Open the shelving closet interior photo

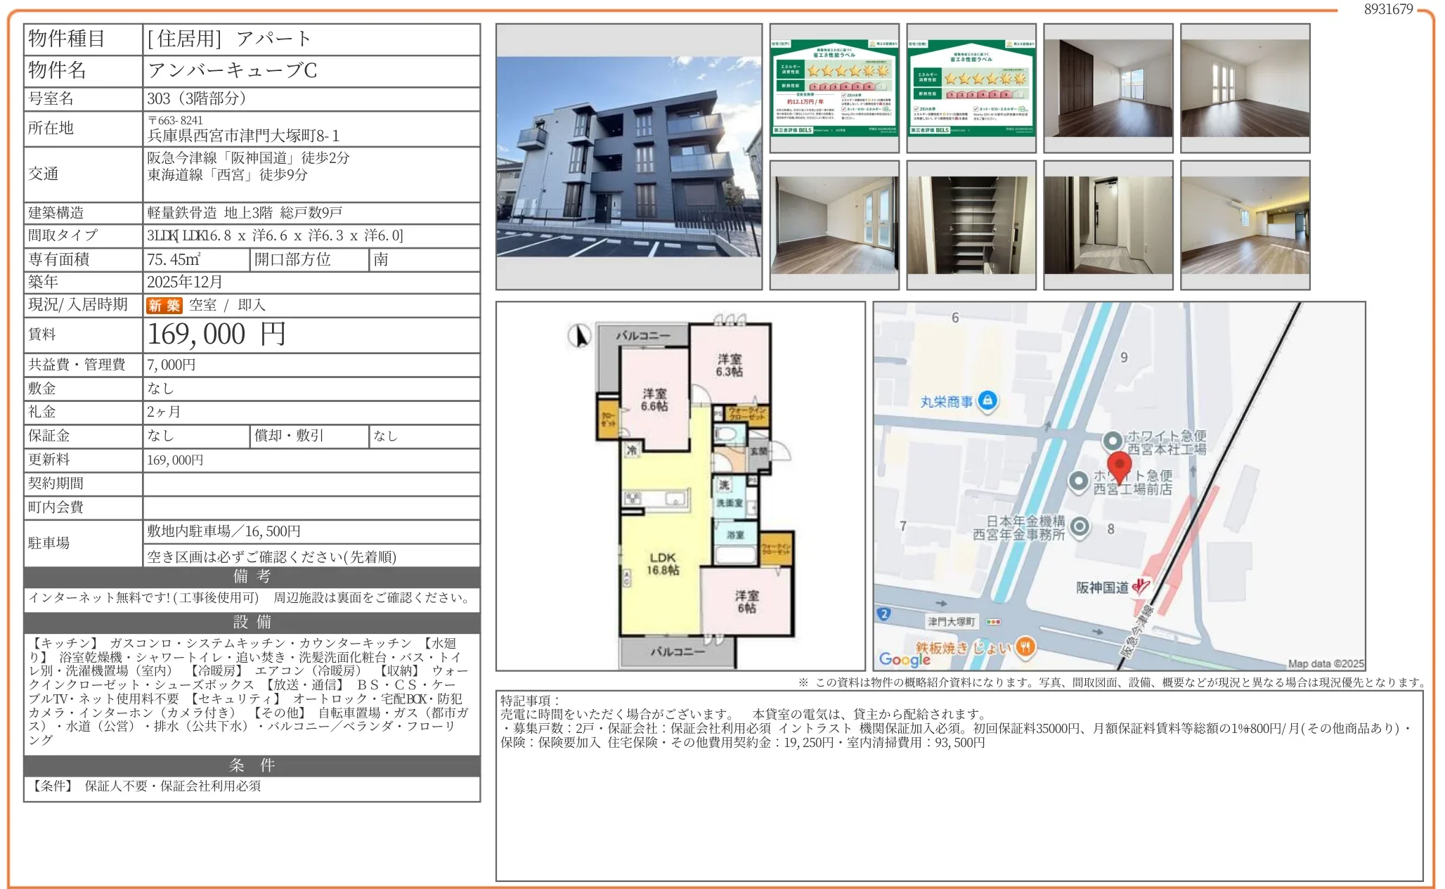coord(971,225)
